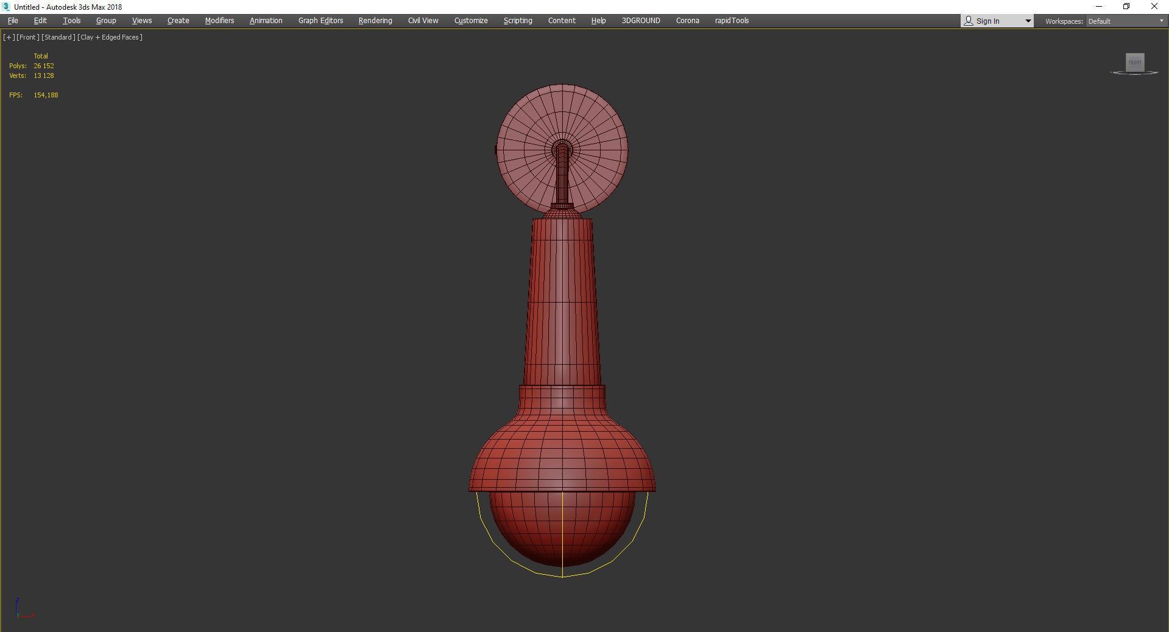Image resolution: width=1169 pixels, height=632 pixels.
Task: Open the Scripting menu
Action: coord(518,21)
